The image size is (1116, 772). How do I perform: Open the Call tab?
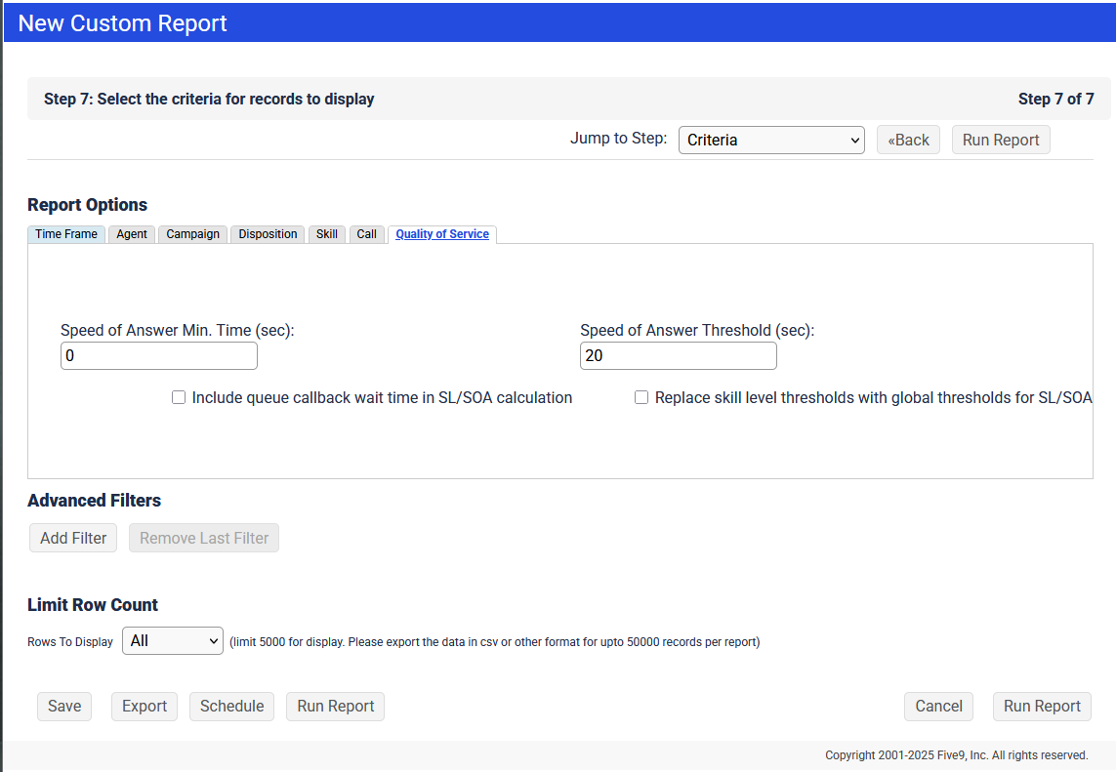(366, 234)
